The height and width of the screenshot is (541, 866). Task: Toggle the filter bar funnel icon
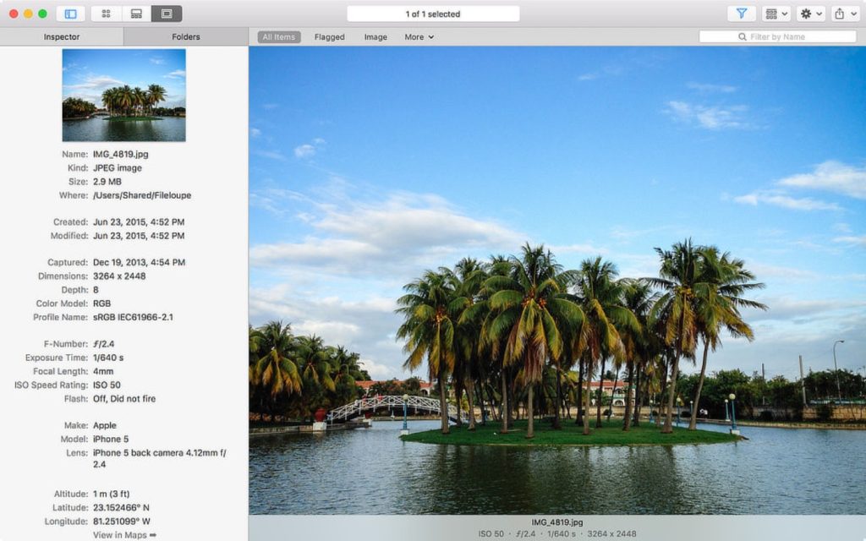(742, 14)
